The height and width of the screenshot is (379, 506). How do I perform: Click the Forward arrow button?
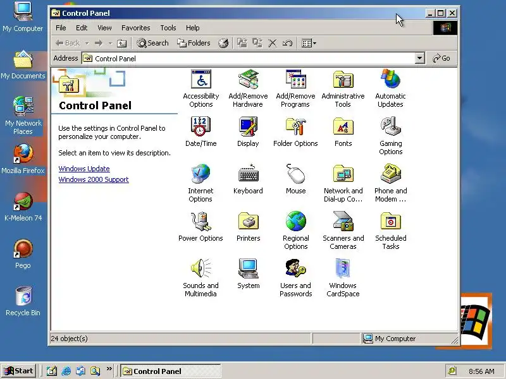99,43
